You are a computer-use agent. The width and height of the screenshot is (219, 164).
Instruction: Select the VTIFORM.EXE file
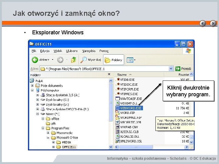tap(128, 89)
